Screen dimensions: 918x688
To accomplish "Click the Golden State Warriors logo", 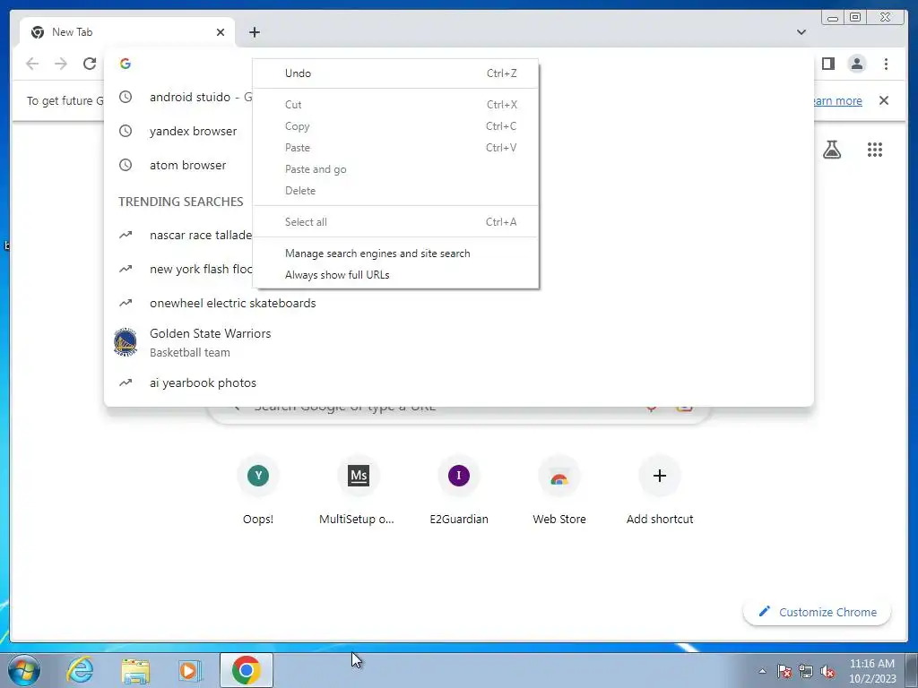I will [x=126, y=342].
